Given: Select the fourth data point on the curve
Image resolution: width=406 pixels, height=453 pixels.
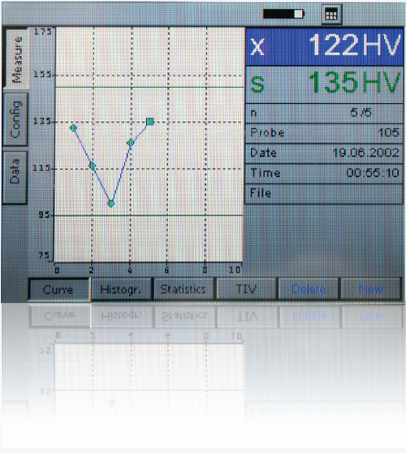Looking at the screenshot, I should (131, 142).
